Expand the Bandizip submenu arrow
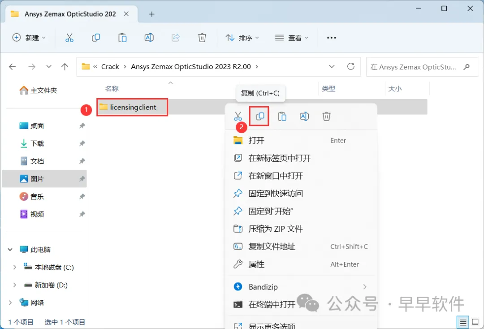This screenshot has height=329, width=484. pos(365,287)
